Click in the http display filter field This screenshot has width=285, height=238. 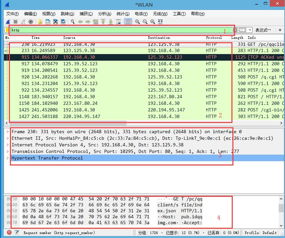point(121,30)
